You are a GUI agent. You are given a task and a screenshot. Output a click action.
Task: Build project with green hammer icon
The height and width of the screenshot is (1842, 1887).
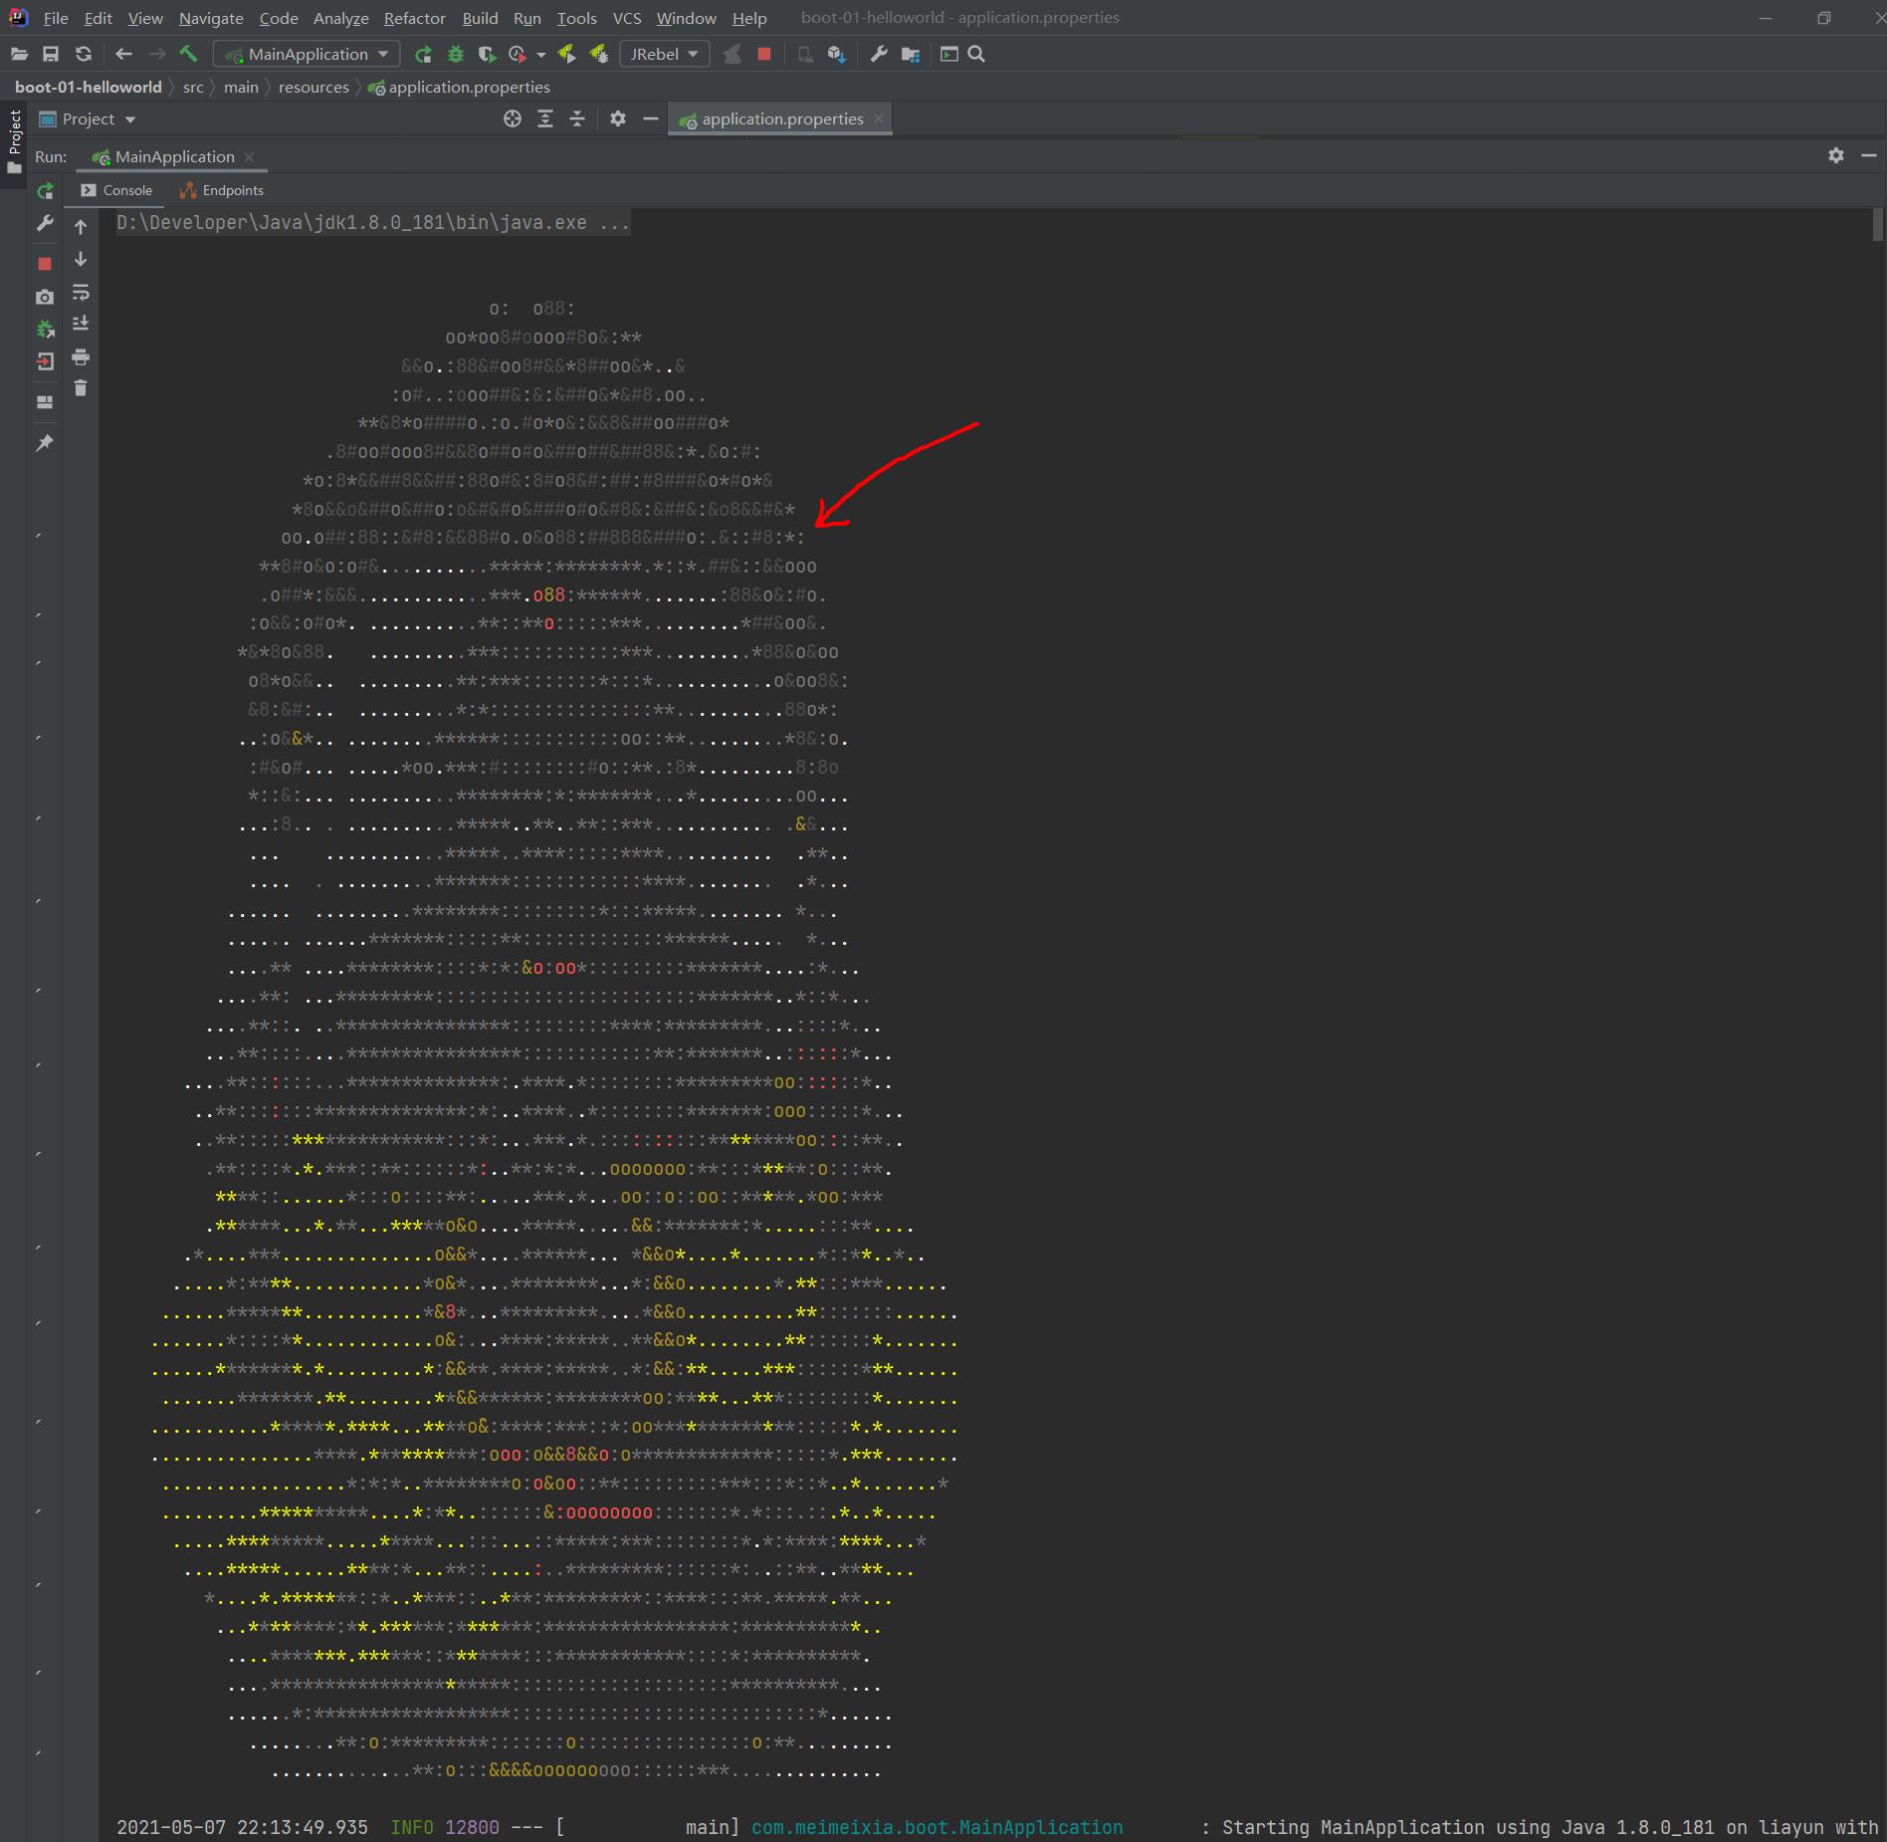188,54
